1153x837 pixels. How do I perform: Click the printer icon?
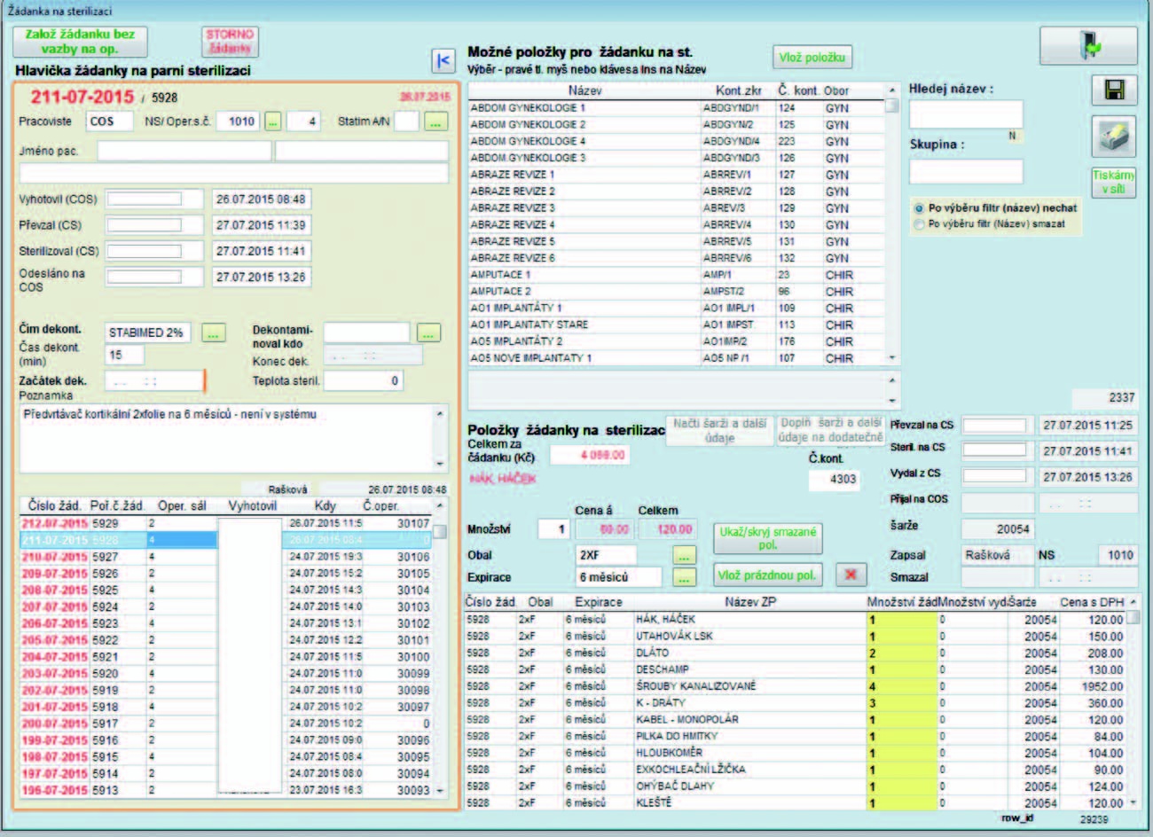pyautogui.click(x=1114, y=137)
